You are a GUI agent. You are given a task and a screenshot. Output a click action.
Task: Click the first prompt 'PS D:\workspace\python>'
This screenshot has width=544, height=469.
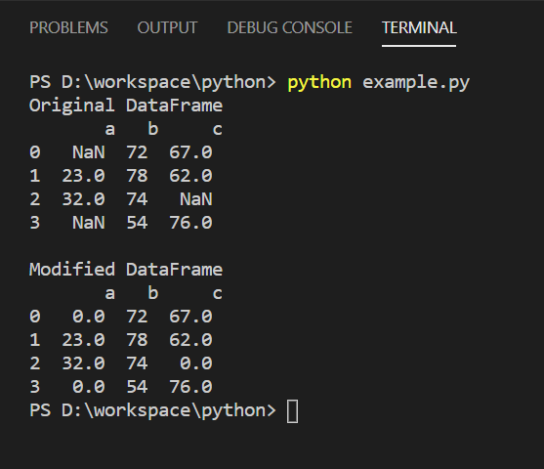pyautogui.click(x=152, y=83)
